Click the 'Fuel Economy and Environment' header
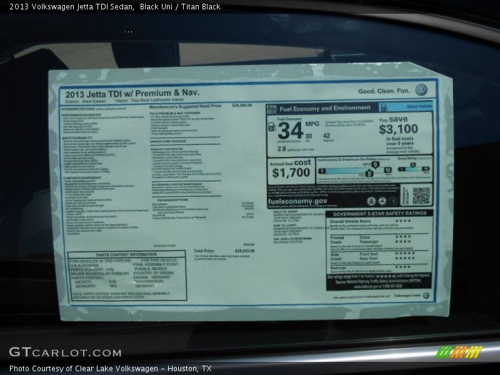The image size is (500, 375). (325, 108)
